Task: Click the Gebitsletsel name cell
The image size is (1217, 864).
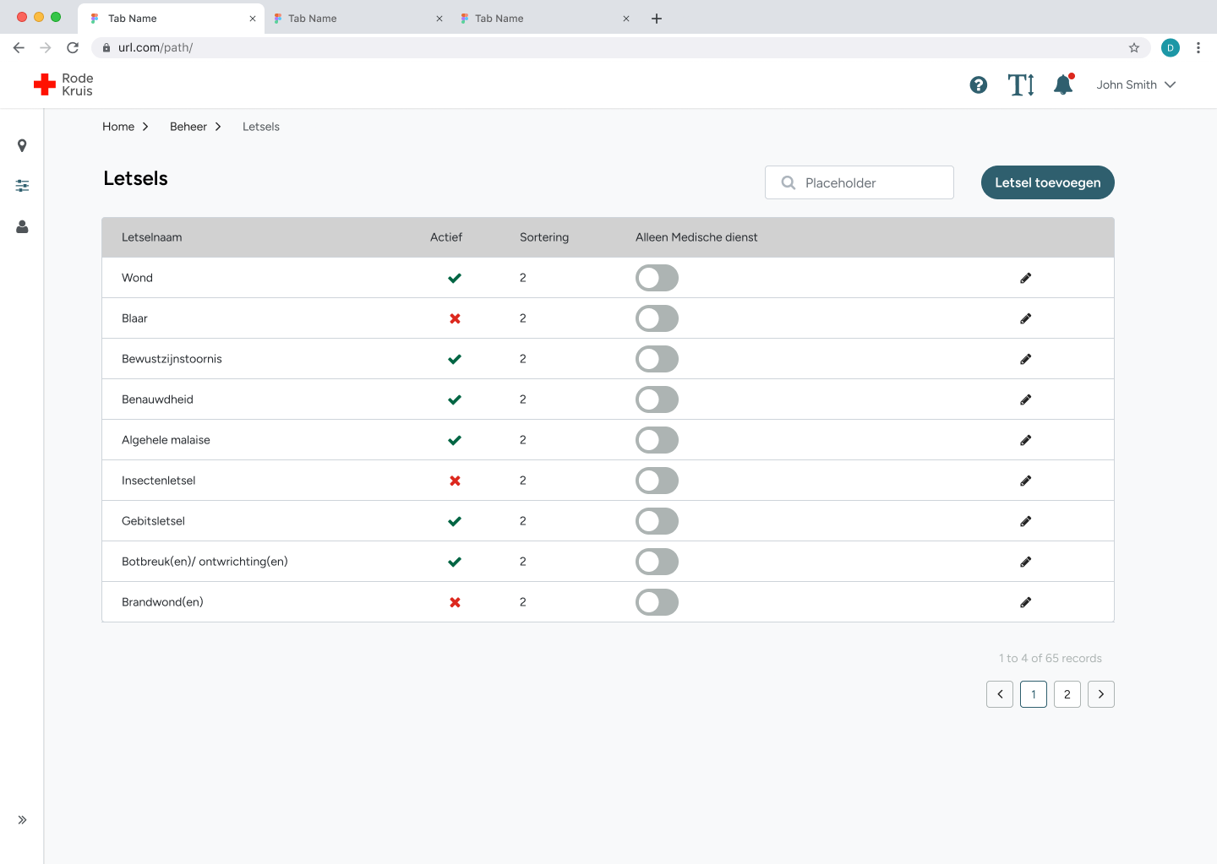Action: pyautogui.click(x=153, y=521)
